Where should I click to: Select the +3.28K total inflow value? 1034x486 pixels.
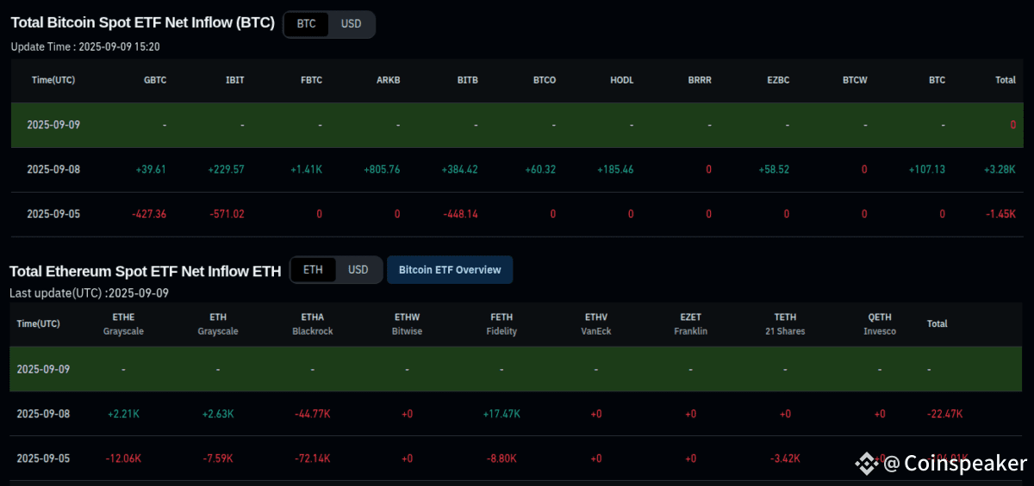pos(1000,169)
